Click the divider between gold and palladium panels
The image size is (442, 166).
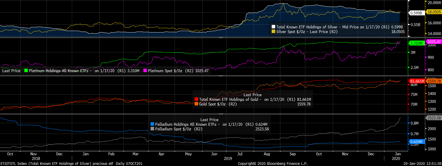(221, 114)
